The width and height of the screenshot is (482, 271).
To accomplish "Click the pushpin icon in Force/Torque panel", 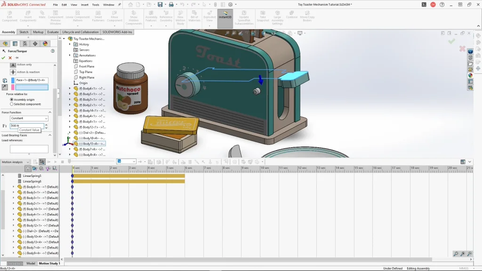I will coord(17,58).
